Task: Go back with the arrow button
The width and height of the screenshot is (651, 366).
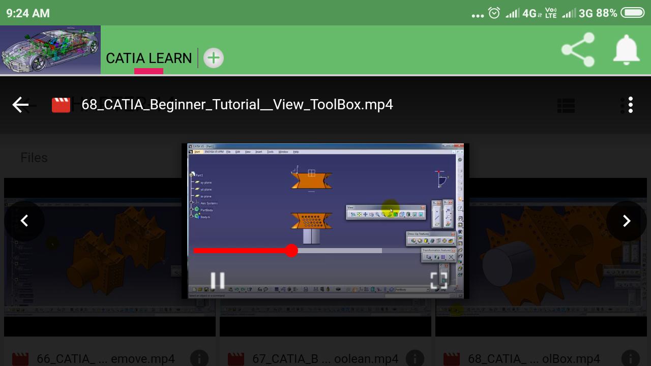Action: pyautogui.click(x=20, y=105)
